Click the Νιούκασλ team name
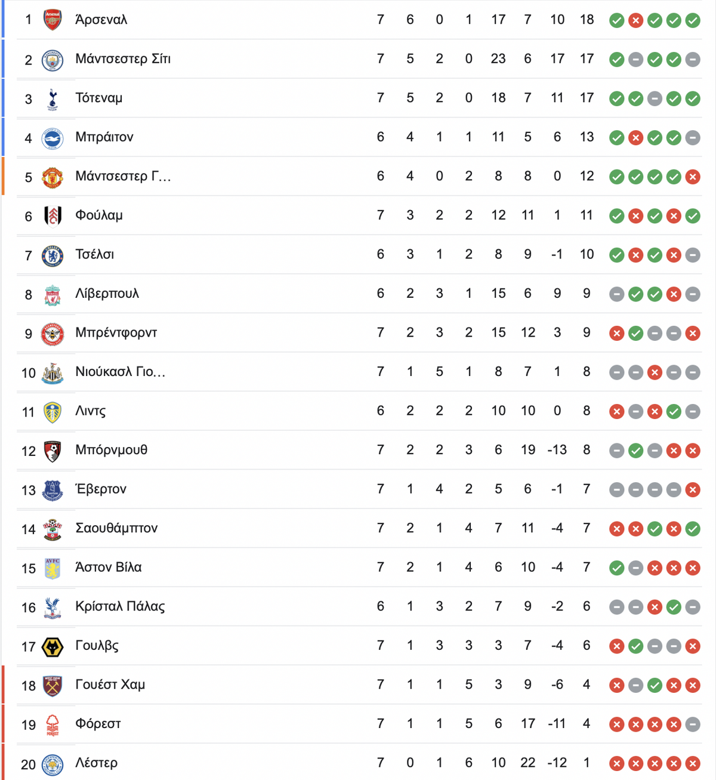Screen dimensions: 716x780 121,372
